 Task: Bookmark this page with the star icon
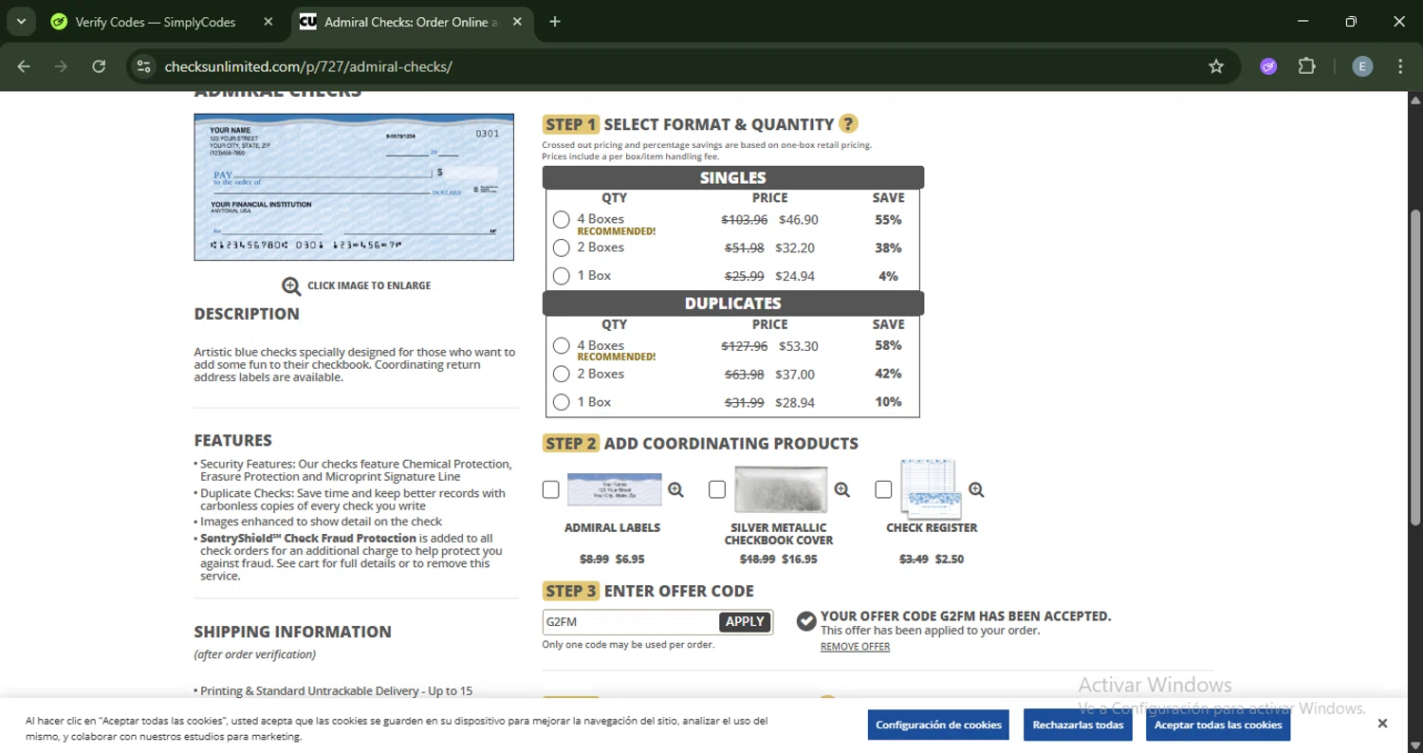click(1216, 66)
